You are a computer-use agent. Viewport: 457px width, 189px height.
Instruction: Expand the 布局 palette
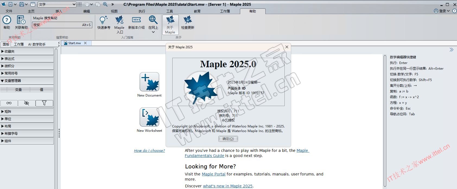click(27, 126)
